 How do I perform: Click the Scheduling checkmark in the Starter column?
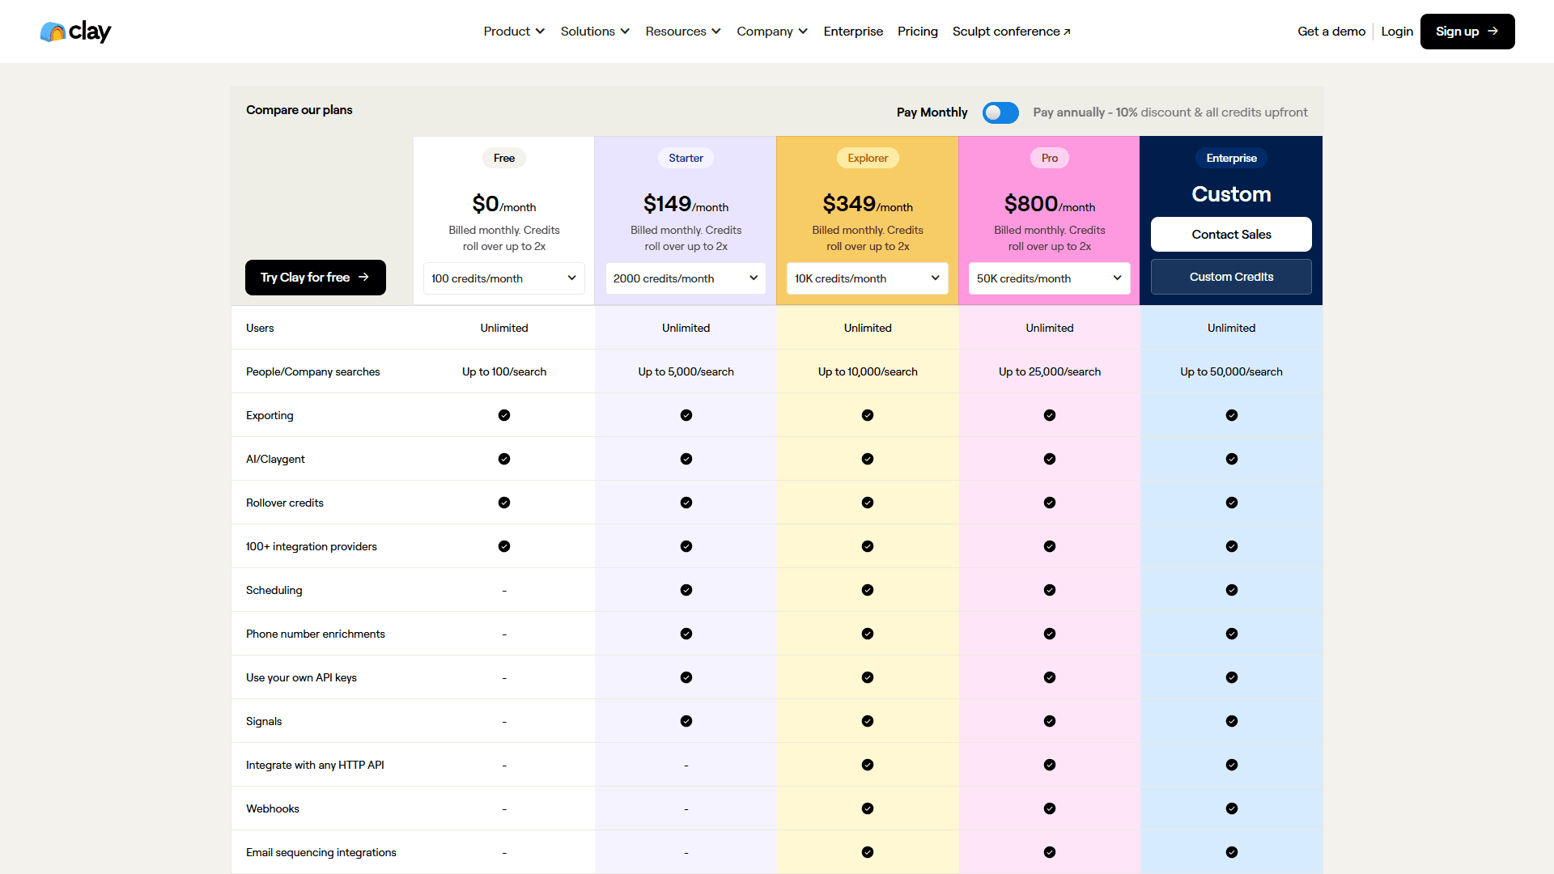tap(686, 590)
